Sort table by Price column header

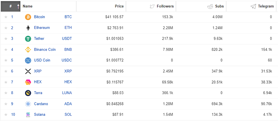pyautogui.click(x=119, y=6)
